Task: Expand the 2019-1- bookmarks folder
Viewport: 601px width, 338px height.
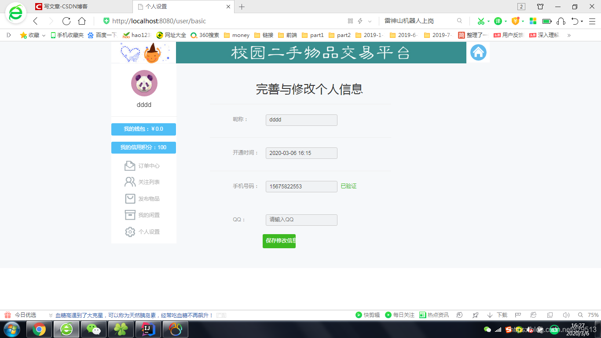Action: click(369, 35)
